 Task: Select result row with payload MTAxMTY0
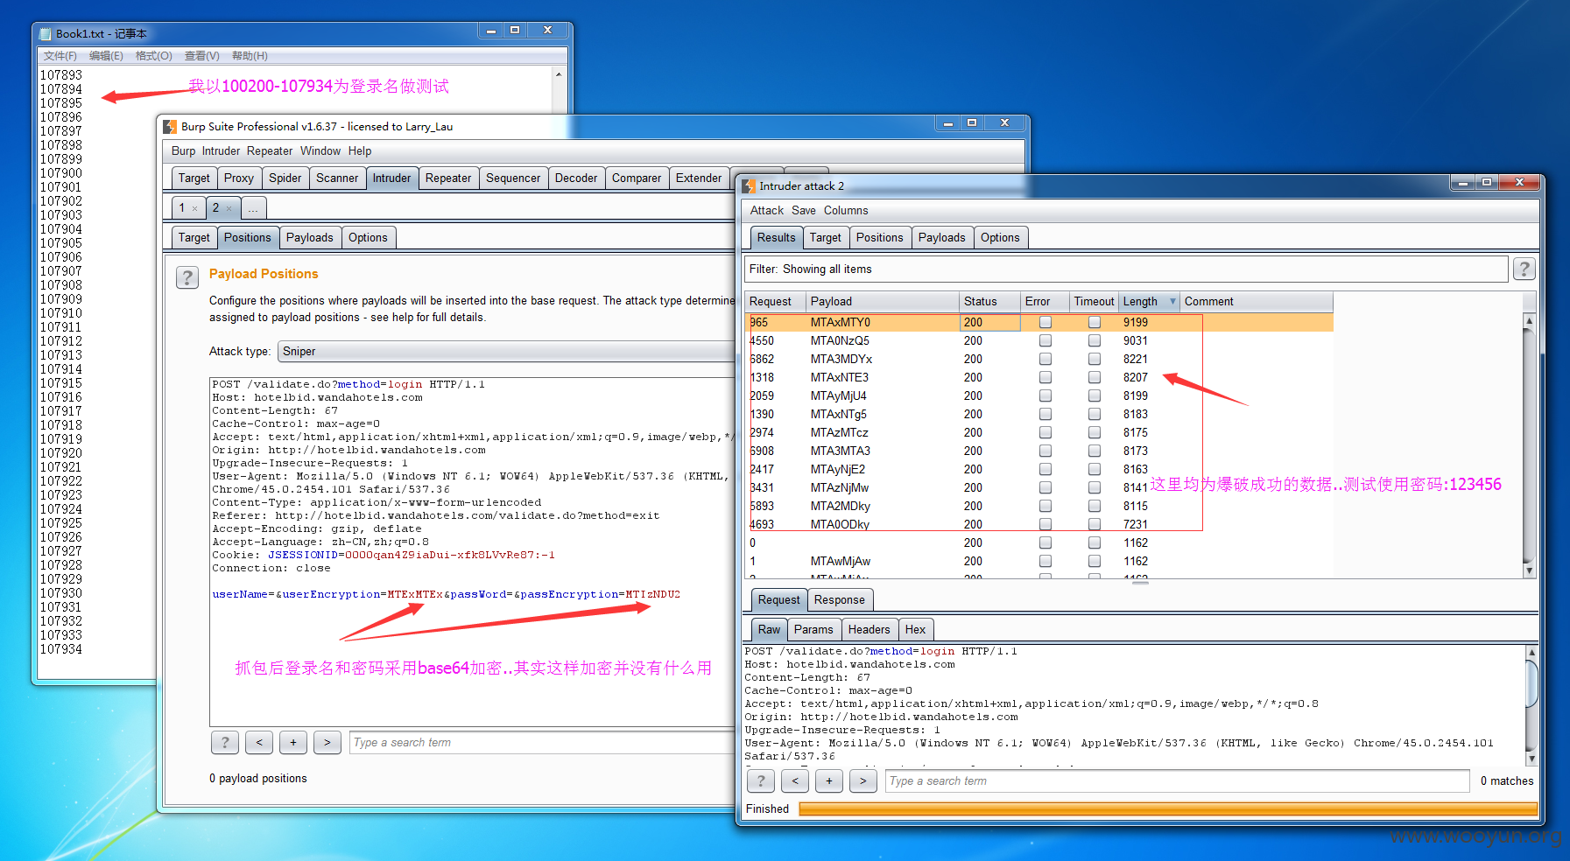[x=1040, y=322]
